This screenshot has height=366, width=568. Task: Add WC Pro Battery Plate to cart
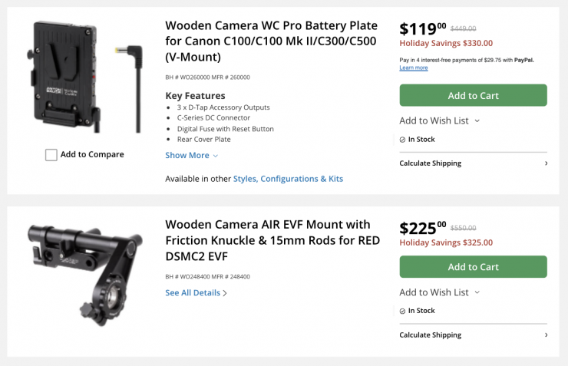tap(473, 96)
